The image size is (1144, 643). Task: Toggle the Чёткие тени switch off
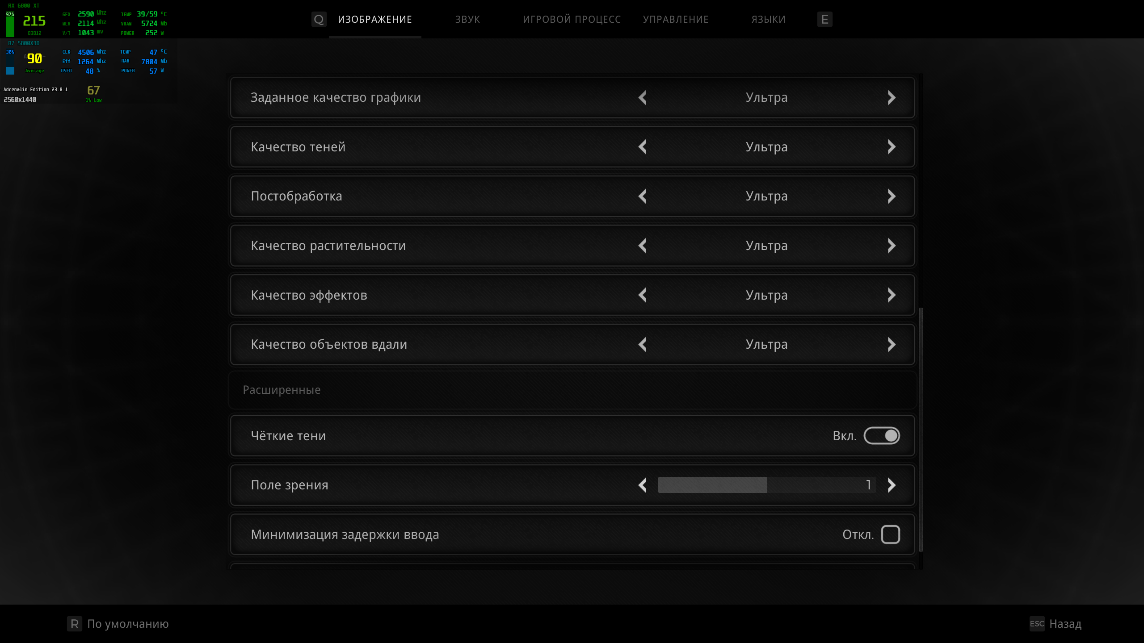click(881, 436)
